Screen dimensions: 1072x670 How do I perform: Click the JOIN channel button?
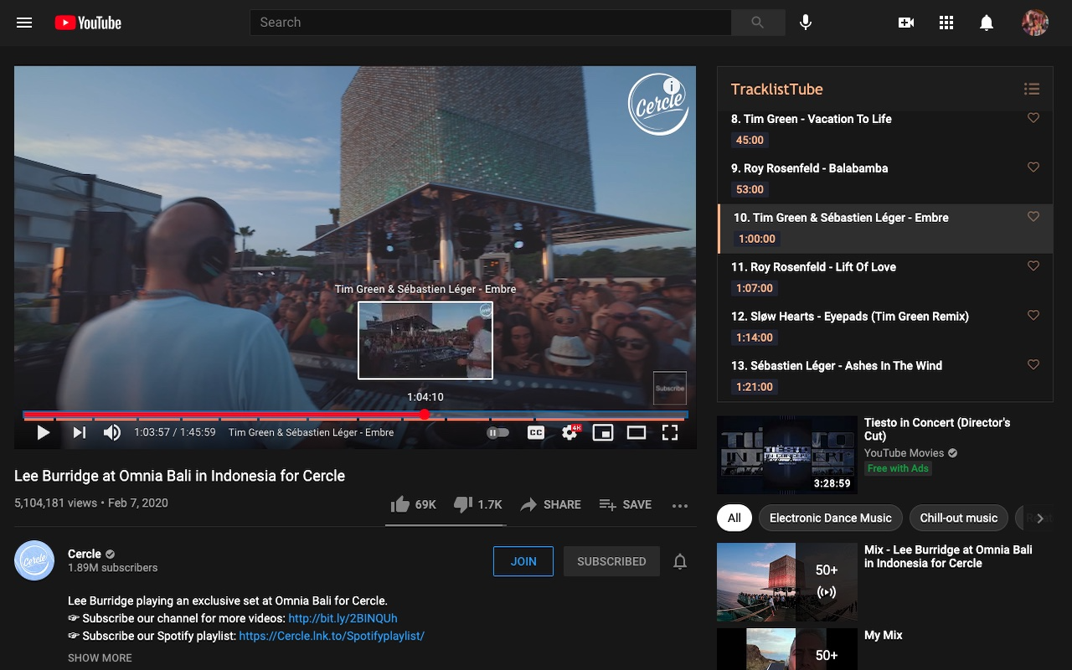pos(523,561)
